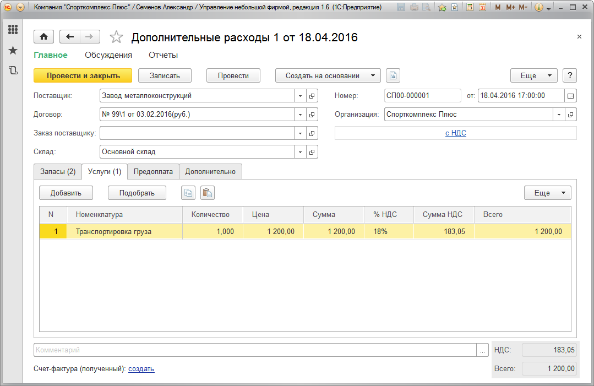
Task: Open the sections menu grid icon
Action: (x=13, y=30)
